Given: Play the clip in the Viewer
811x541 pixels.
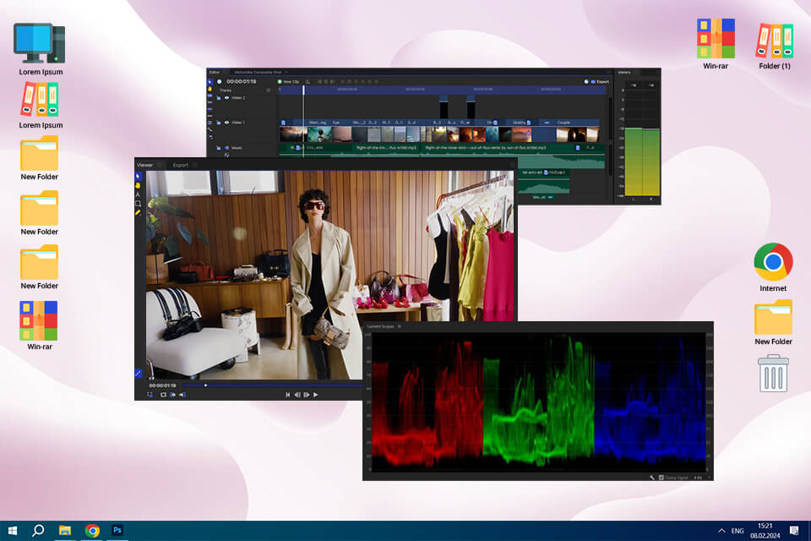Looking at the screenshot, I should coord(315,395).
